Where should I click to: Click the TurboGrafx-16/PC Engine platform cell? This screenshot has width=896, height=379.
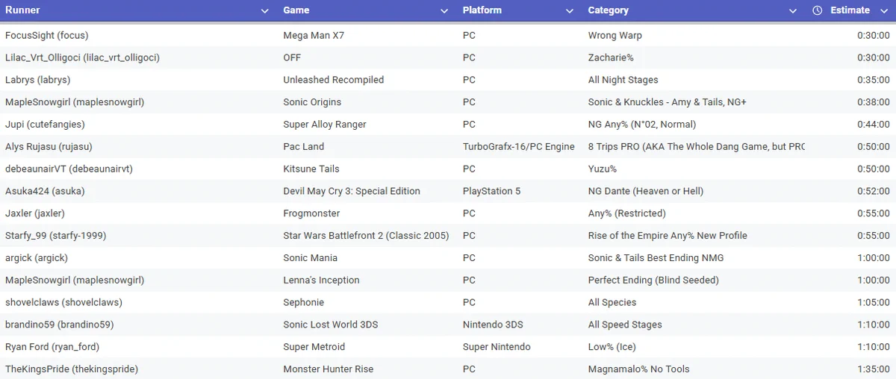click(519, 147)
